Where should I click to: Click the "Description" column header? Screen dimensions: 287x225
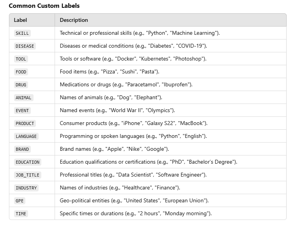(74, 20)
